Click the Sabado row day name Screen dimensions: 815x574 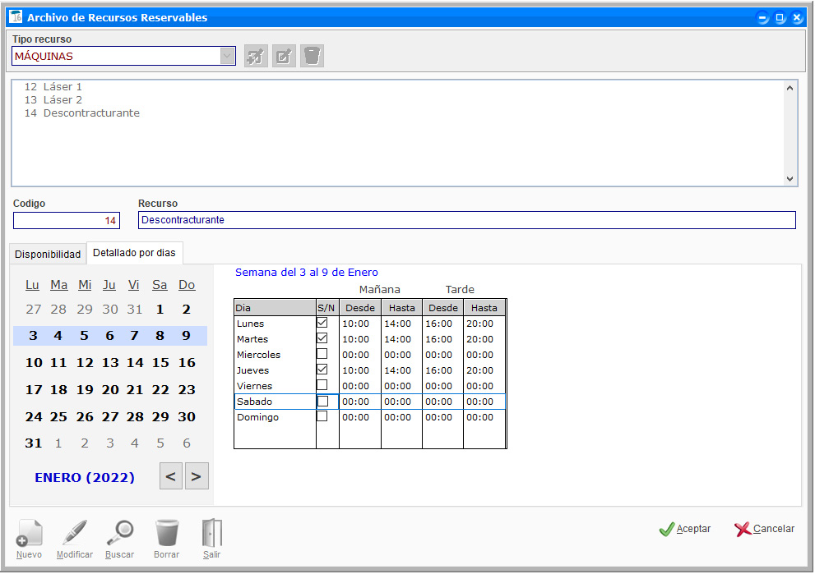[x=255, y=402]
